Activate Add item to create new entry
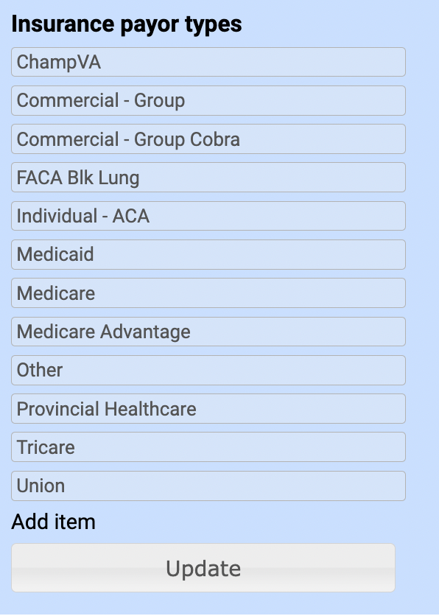This screenshot has width=439, height=616. 52,522
